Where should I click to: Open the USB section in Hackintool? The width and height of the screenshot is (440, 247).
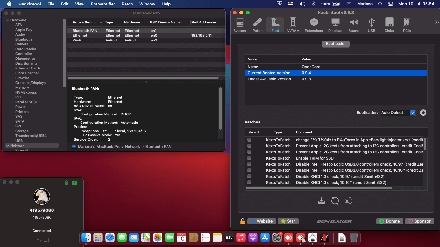[x=371, y=25]
